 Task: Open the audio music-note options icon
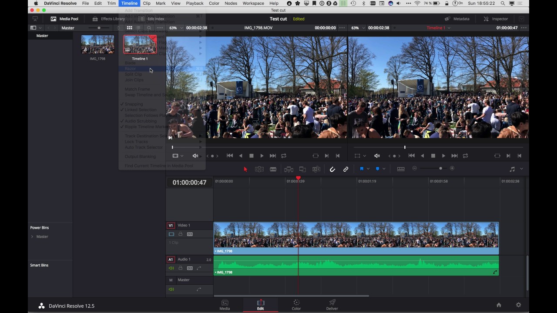tap(512, 169)
